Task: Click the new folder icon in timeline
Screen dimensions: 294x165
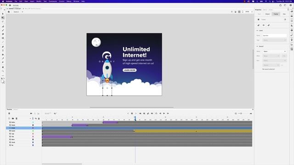Action: (x=13, y=118)
